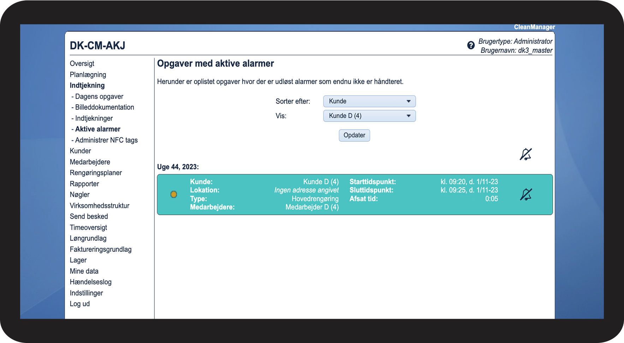This screenshot has height=343, width=624.
Task: Click the orange status dot indicator
Action: tap(174, 194)
